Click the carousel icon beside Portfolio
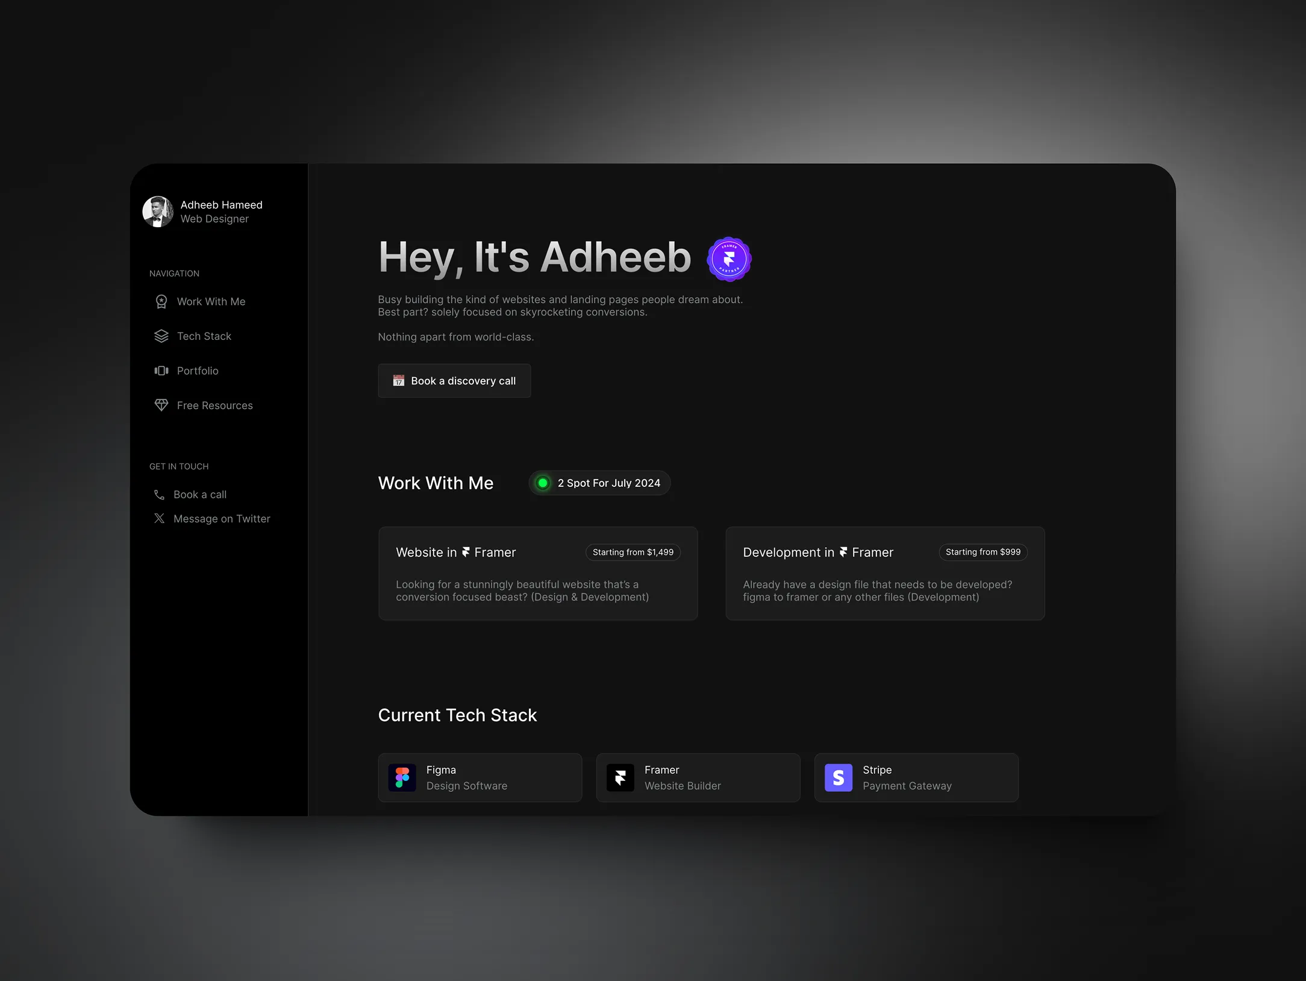 [161, 371]
